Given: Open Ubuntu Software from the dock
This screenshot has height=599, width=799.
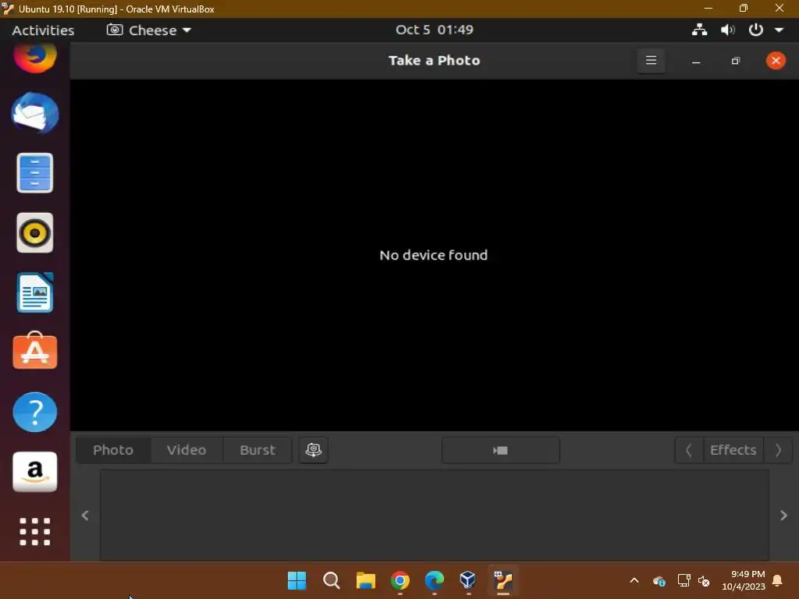Looking at the screenshot, I should pos(35,350).
